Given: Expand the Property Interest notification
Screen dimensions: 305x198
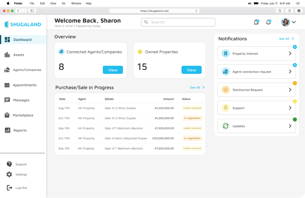Looking at the screenshot, I should [x=290, y=53].
